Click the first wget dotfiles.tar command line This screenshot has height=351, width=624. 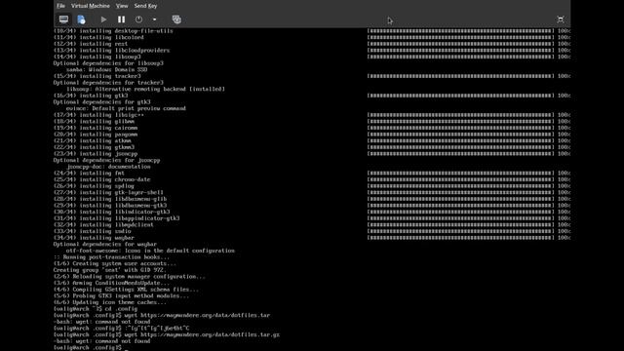point(162,315)
